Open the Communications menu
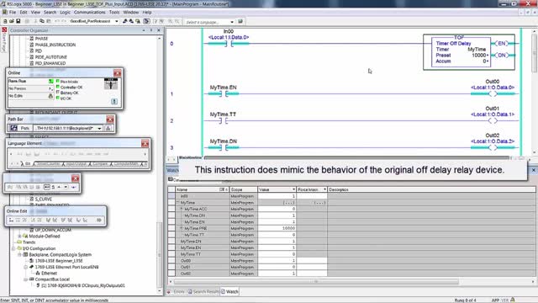Image resolution: width=538 pixels, height=303 pixels. pos(90,13)
